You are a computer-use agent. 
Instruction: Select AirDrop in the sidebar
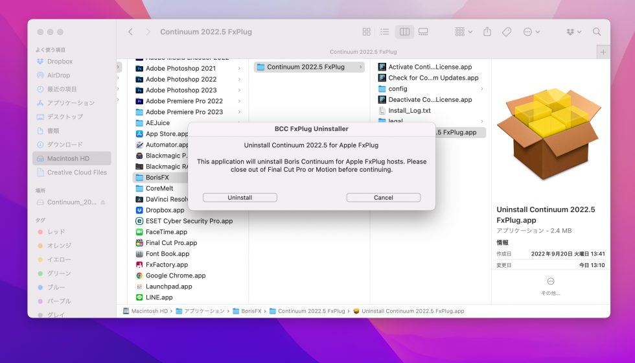pyautogui.click(x=58, y=75)
